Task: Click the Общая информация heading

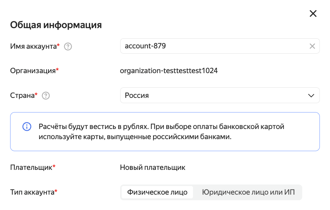Action: point(56,25)
